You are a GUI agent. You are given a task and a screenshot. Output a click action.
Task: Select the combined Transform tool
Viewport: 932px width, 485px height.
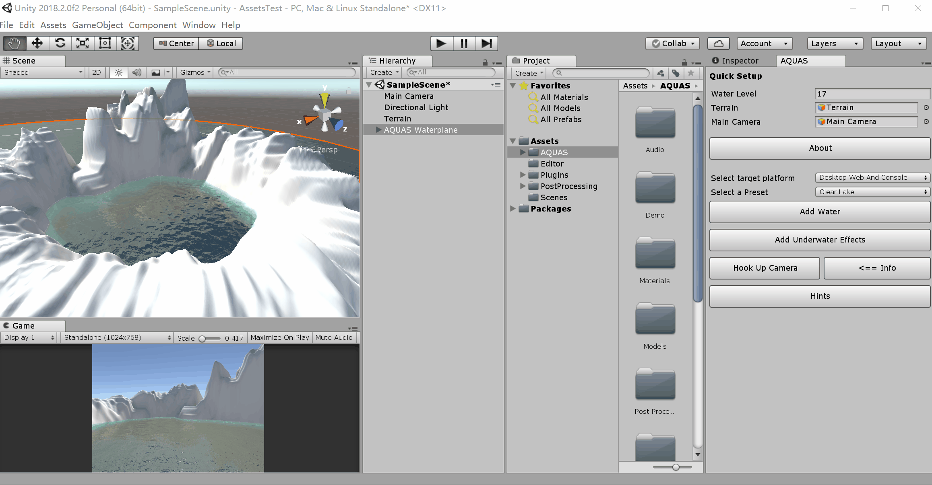tap(128, 43)
